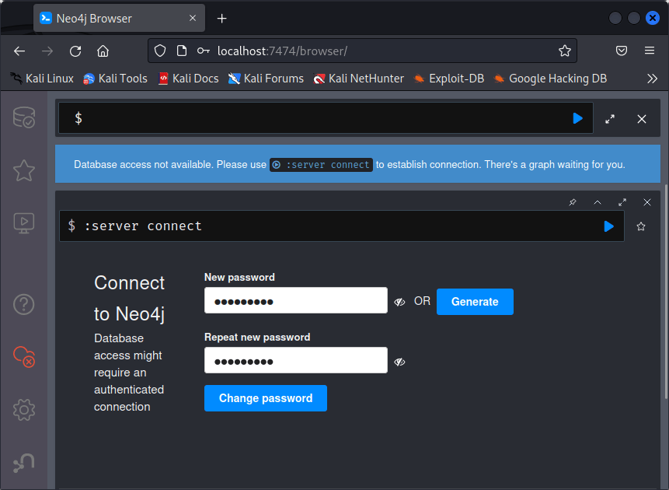Star the connect frame as favorite
Image resolution: width=669 pixels, height=490 pixels.
pyautogui.click(x=640, y=226)
